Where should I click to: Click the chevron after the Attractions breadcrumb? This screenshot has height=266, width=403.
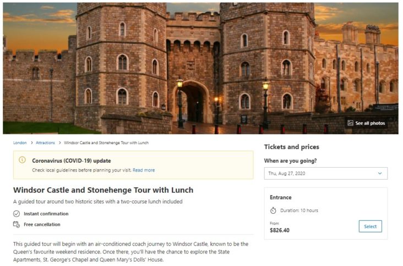[x=59, y=143]
